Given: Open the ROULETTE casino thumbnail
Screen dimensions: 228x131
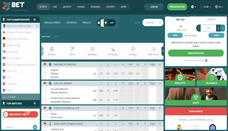Looking at the screenshot, I should [x=180, y=77].
